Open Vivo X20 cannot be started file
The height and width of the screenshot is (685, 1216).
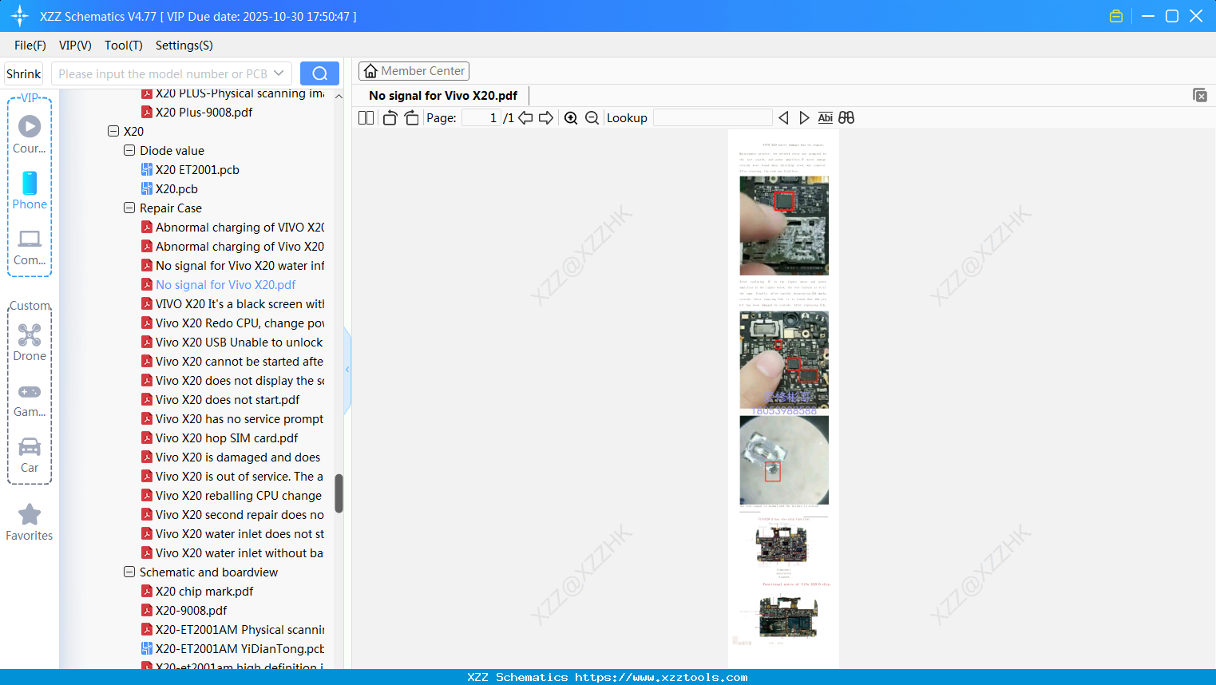(x=240, y=361)
